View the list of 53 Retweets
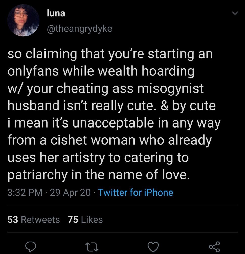Screen dimensions: 245x254 34,219
